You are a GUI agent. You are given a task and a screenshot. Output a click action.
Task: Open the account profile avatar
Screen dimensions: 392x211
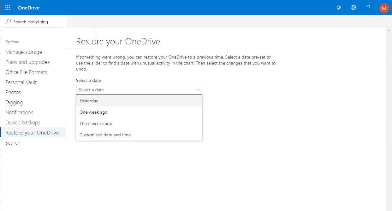point(384,8)
